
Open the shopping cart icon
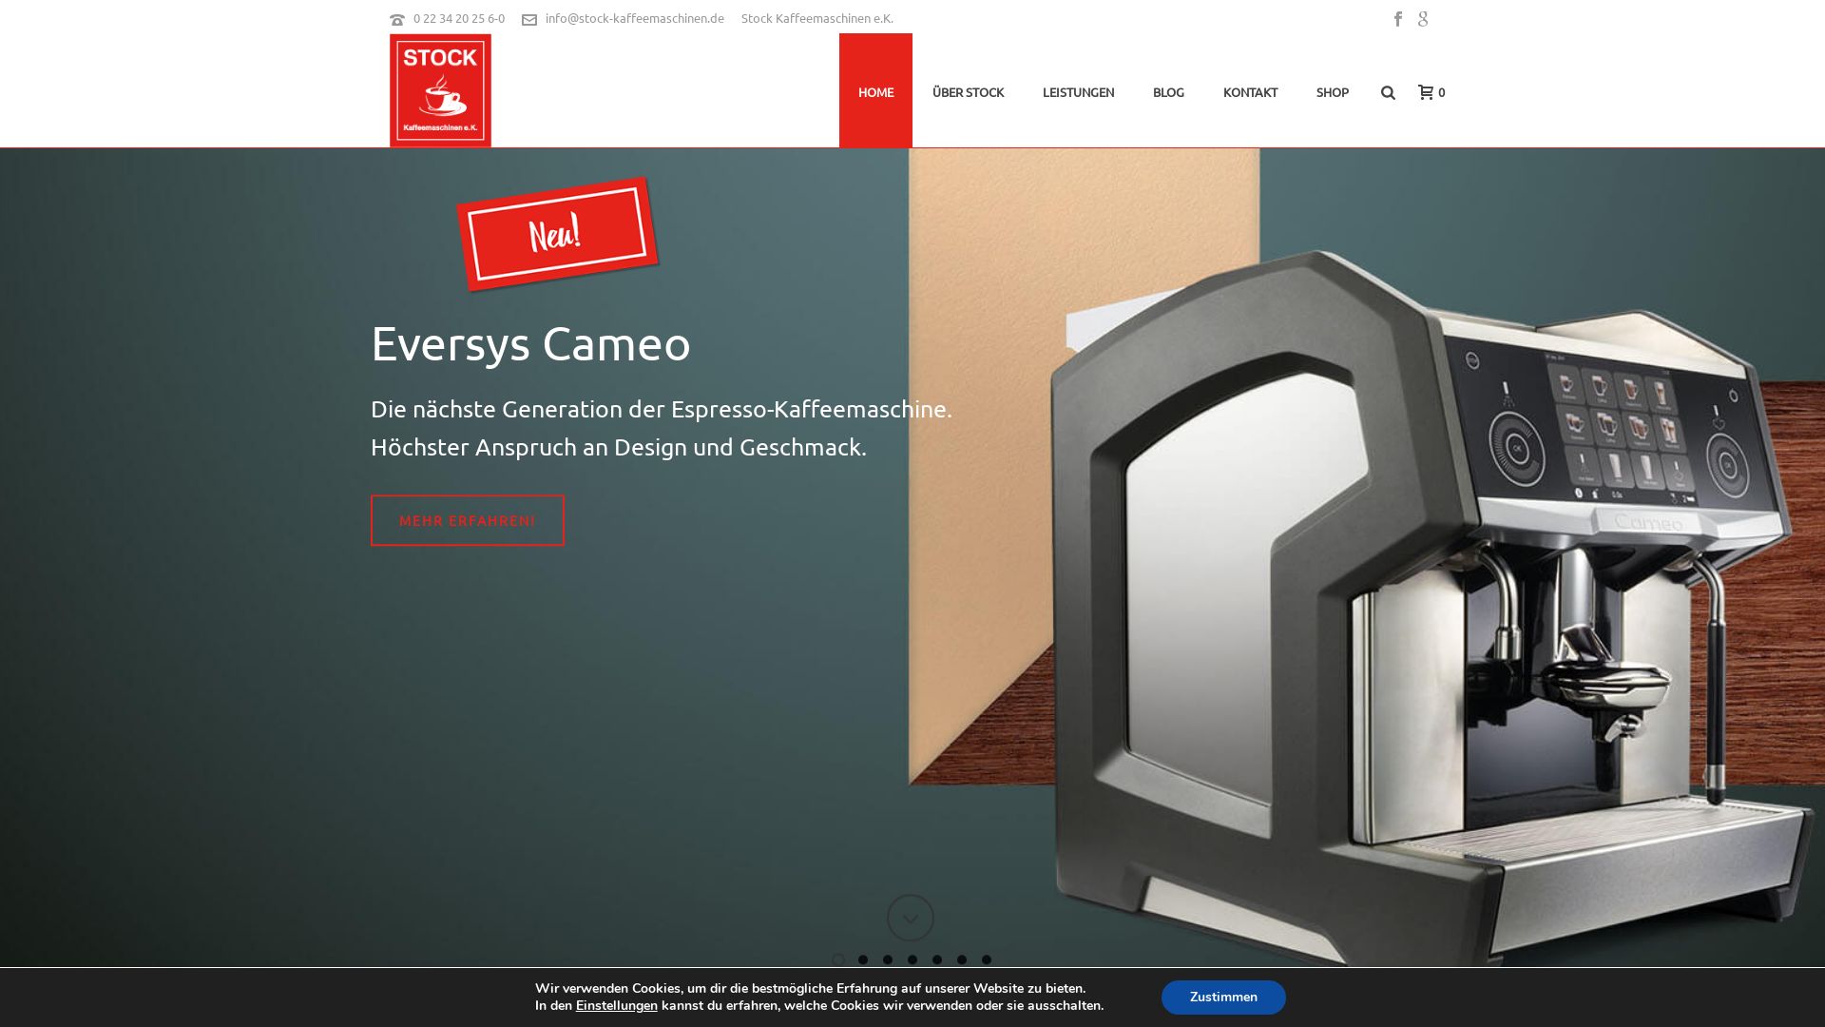click(1426, 92)
